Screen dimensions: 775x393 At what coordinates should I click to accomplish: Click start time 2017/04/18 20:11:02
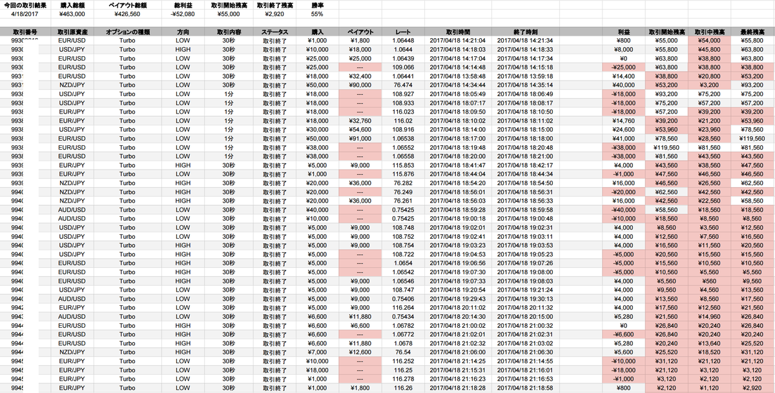click(458, 308)
